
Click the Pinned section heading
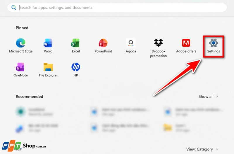coord(22,28)
